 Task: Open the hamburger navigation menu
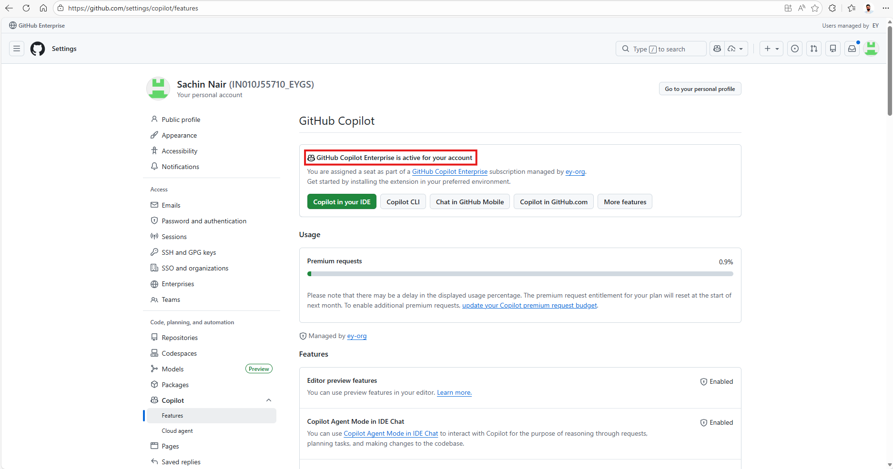point(17,49)
